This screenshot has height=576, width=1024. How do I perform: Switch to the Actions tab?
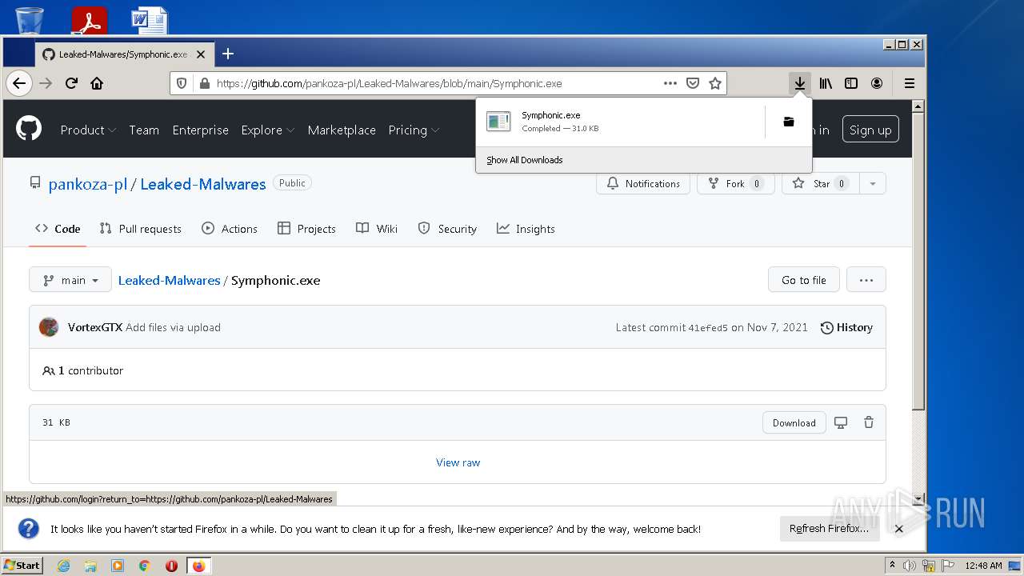[230, 229]
